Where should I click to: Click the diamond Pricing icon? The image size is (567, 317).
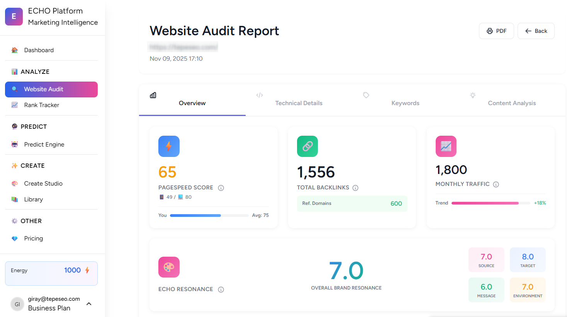[x=14, y=238]
